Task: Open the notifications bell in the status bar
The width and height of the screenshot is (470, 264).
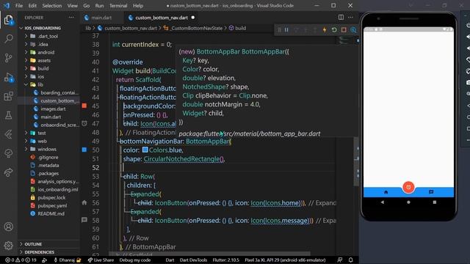Action: [x=350, y=260]
